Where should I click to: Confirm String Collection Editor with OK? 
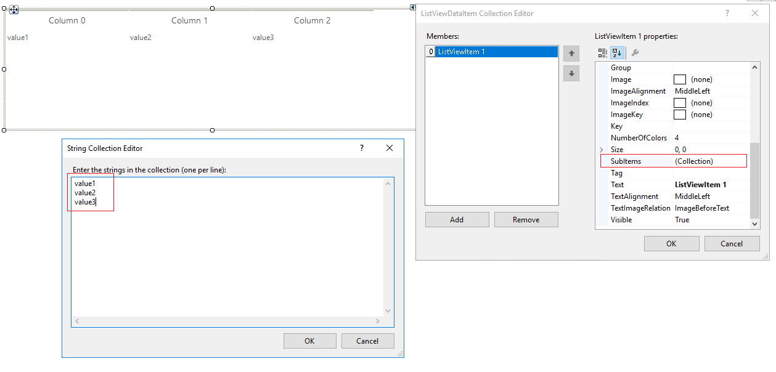[309, 341]
